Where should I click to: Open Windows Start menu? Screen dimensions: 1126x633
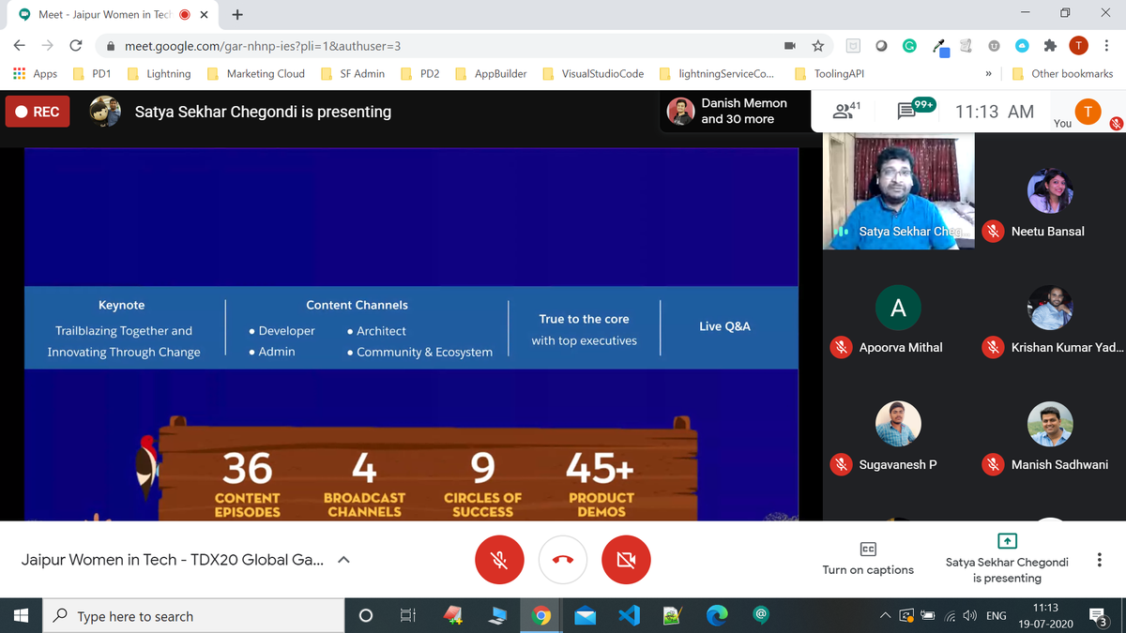point(22,615)
